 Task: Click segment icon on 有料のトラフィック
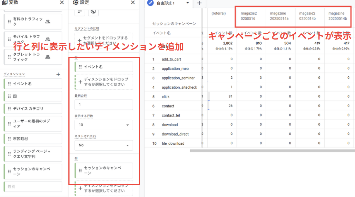48,22
